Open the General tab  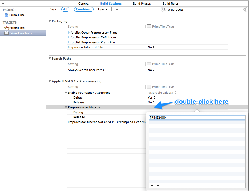(84, 4)
